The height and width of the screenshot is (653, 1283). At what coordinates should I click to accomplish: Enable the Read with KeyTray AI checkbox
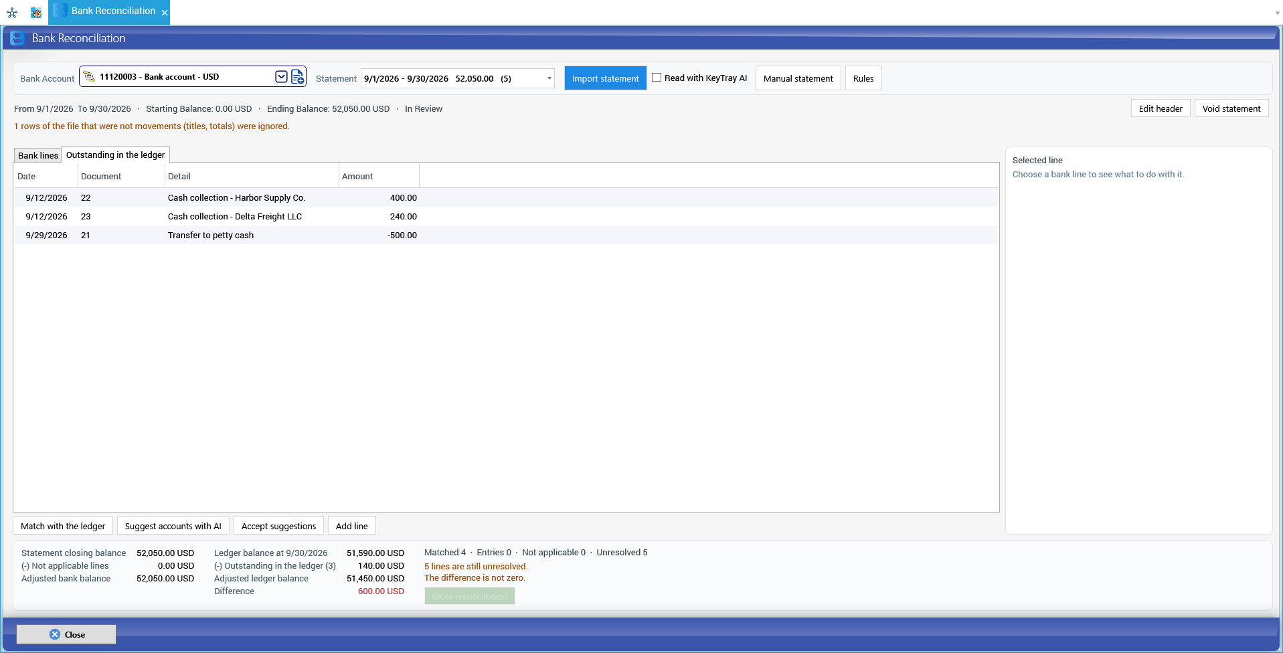pos(657,78)
